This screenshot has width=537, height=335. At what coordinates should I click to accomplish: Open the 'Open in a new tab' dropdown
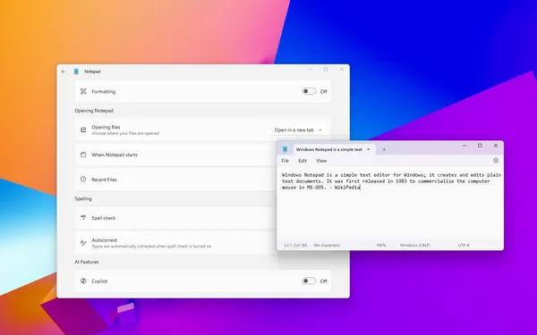coord(298,130)
